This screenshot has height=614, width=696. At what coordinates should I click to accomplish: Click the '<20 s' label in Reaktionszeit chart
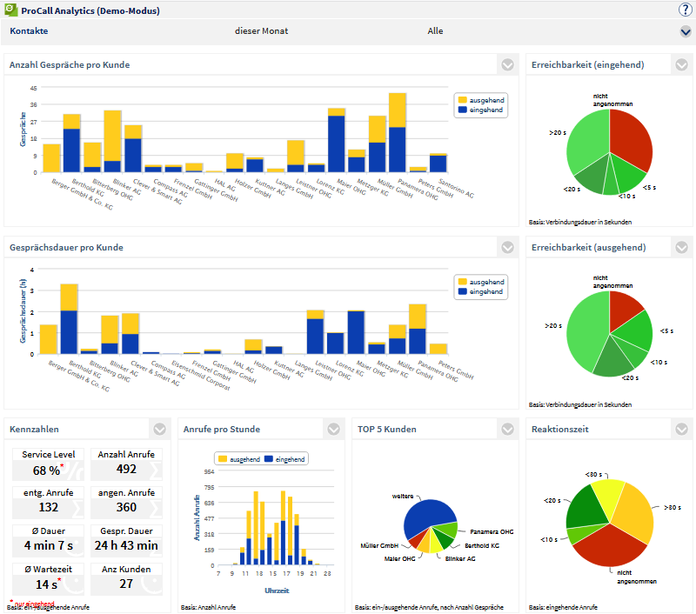point(552,500)
